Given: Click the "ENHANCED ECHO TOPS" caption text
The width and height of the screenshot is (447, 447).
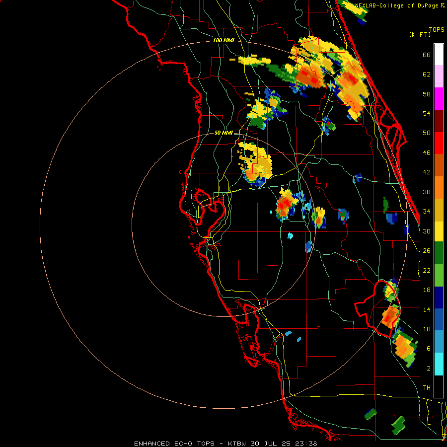Looking at the screenshot, I should point(174,444).
